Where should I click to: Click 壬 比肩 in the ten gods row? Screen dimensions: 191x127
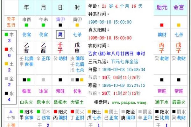tap(162, 118)
